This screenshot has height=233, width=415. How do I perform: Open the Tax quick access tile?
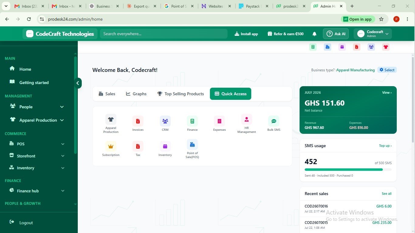pos(138,149)
